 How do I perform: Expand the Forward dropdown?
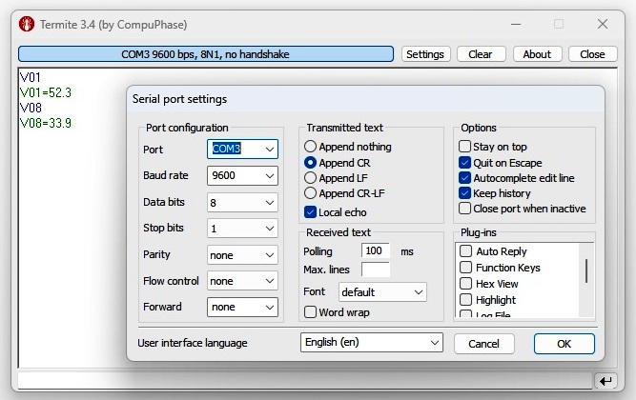[242, 307]
